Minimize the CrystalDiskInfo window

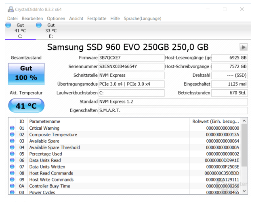click(208, 9)
